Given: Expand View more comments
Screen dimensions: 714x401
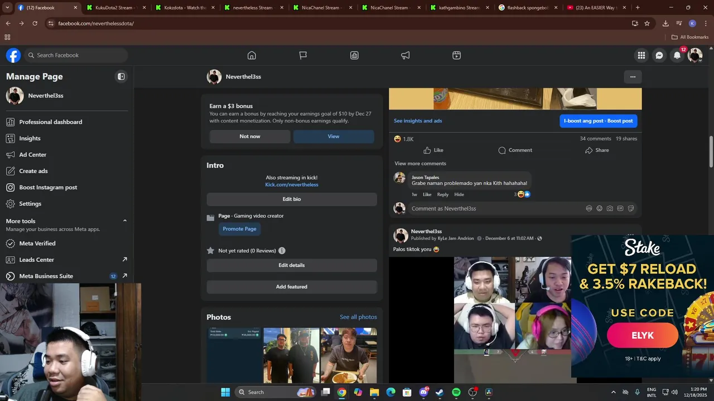Looking at the screenshot, I should tap(420, 163).
